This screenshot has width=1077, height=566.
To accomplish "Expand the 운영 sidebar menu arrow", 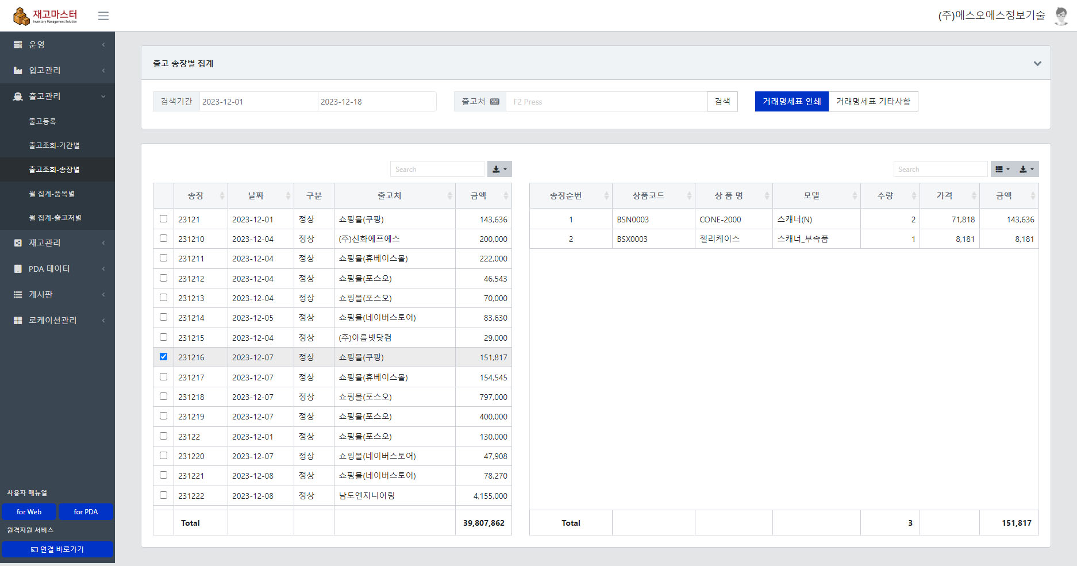I will pos(103,45).
